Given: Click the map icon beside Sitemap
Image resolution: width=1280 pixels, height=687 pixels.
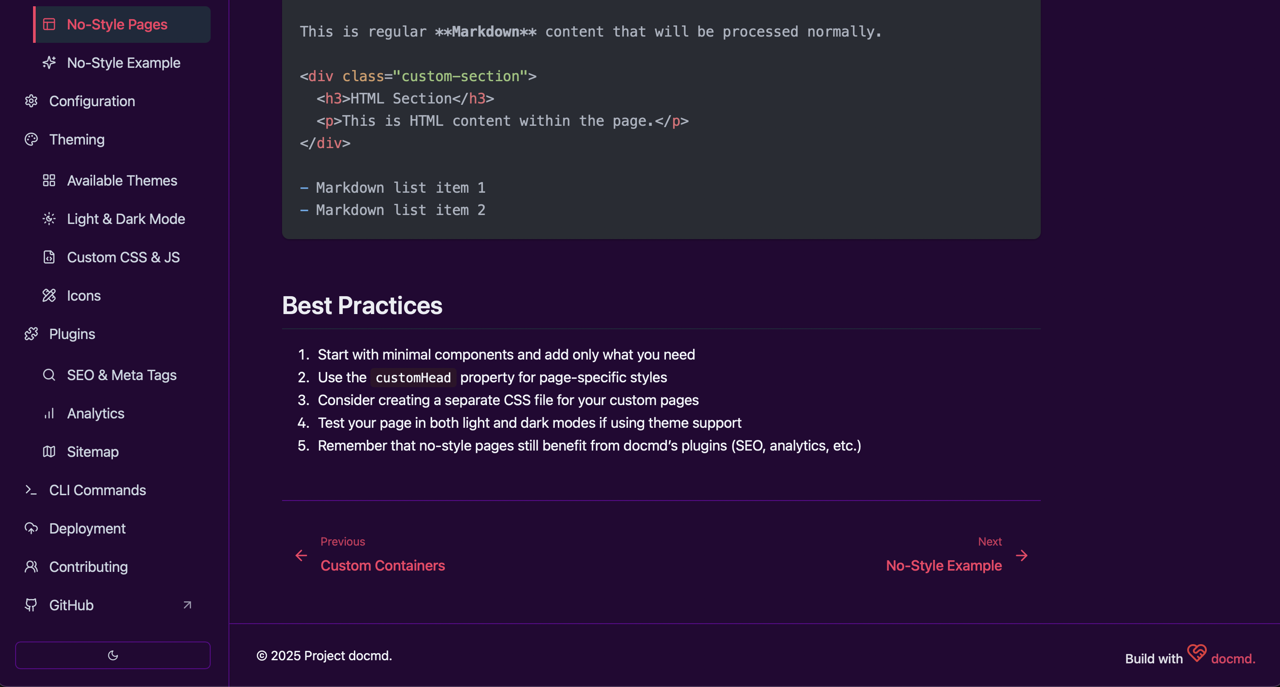Looking at the screenshot, I should (49, 451).
